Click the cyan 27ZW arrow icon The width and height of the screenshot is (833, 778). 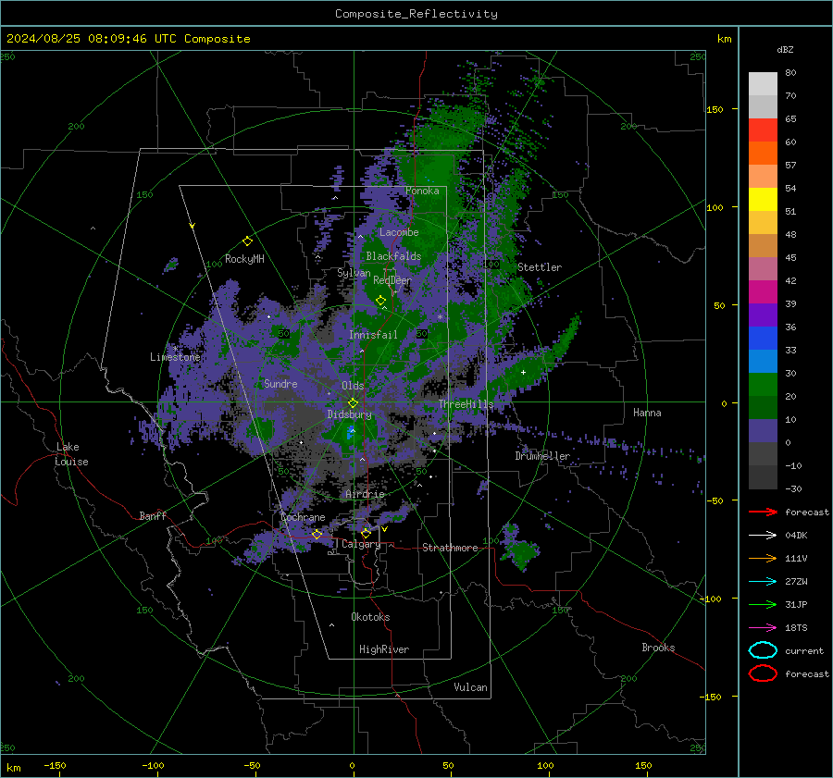[x=763, y=582]
